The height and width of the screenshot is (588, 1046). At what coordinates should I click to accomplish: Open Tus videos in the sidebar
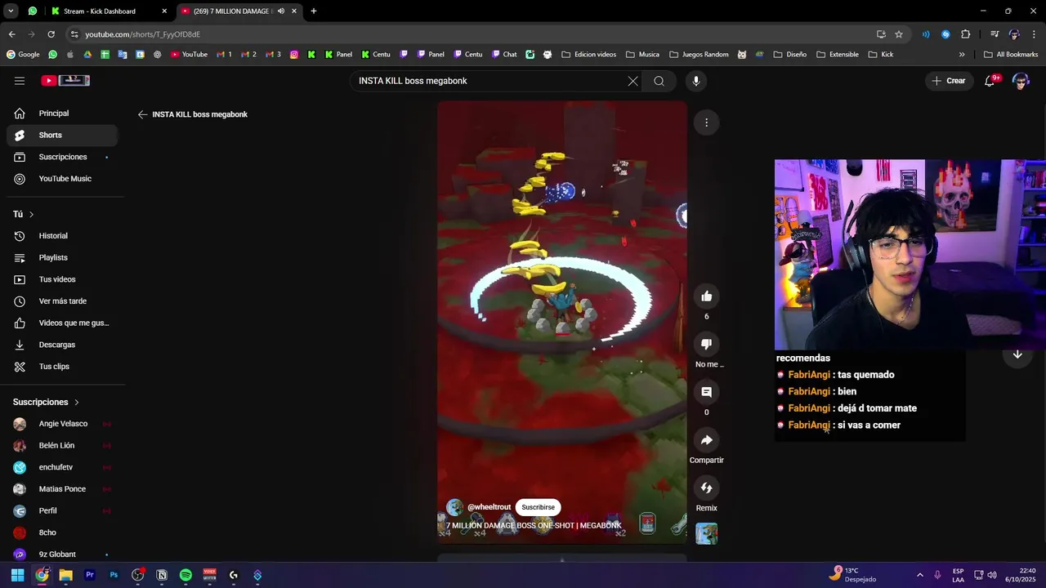coord(62,279)
